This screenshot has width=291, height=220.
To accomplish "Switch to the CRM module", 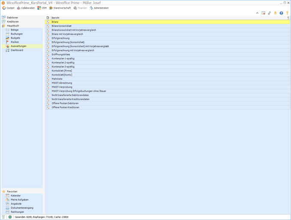I will [x=42, y=8].
